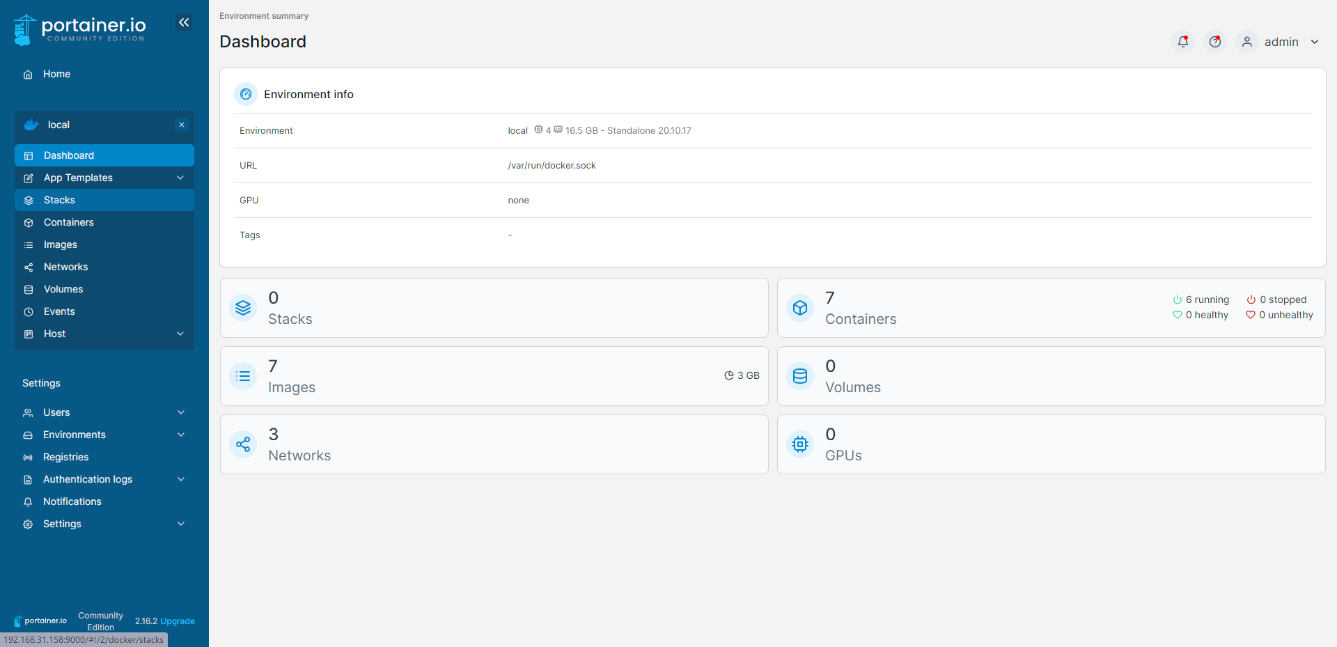Click the Containers box icon in sidebar

pyautogui.click(x=29, y=223)
